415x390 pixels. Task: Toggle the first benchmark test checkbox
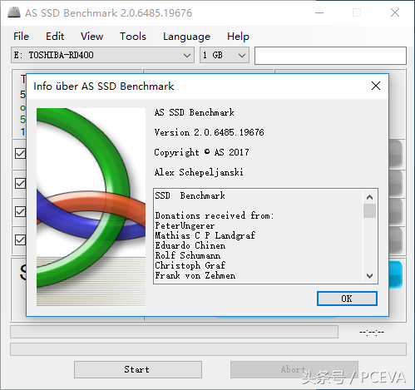pyautogui.click(x=20, y=153)
